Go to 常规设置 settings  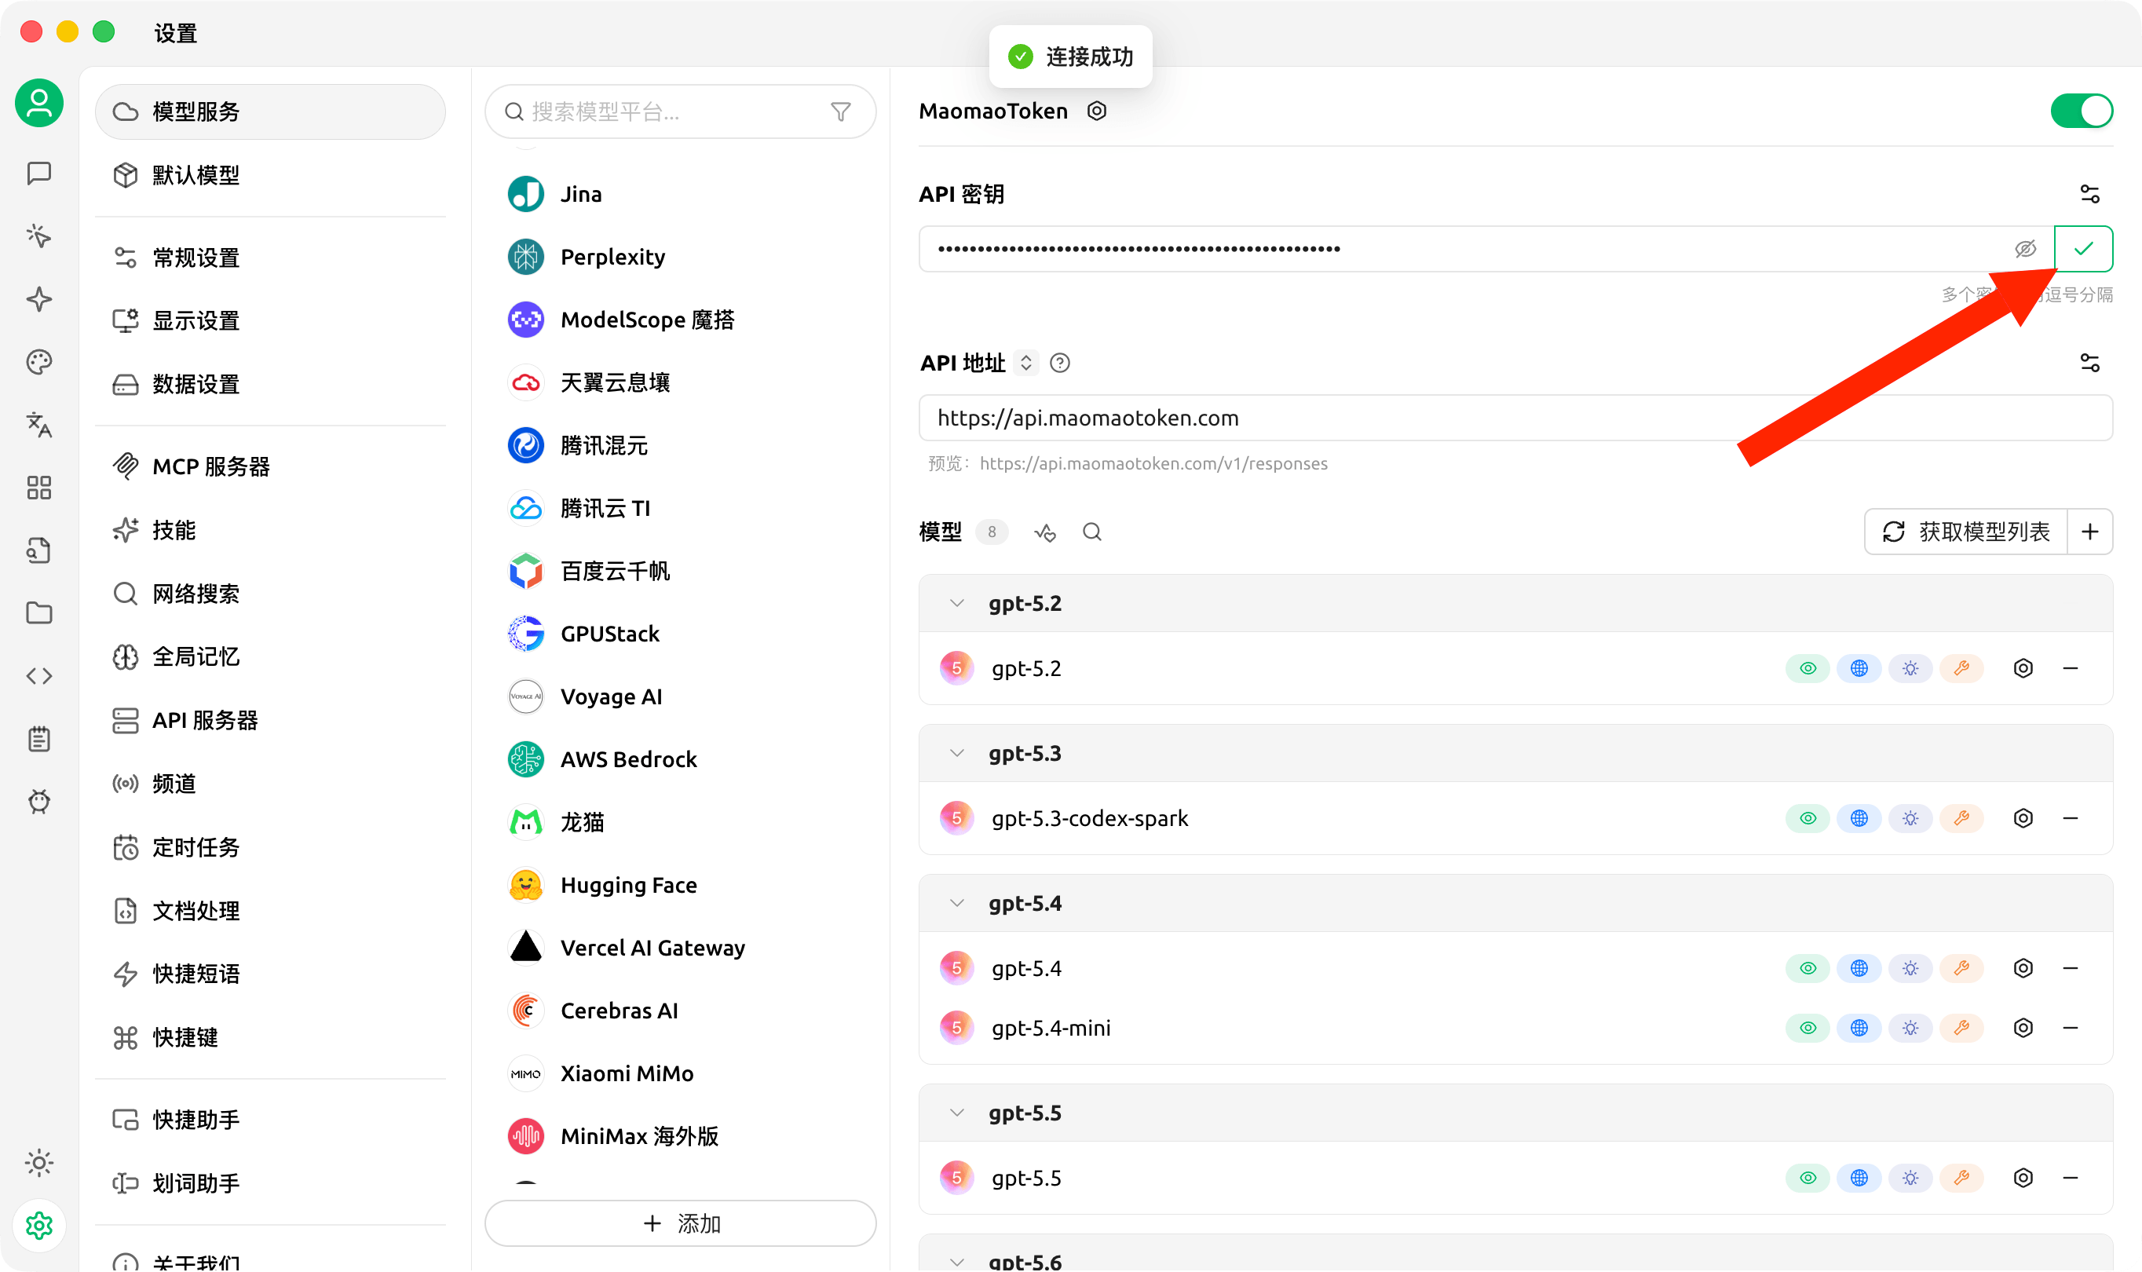(x=270, y=257)
